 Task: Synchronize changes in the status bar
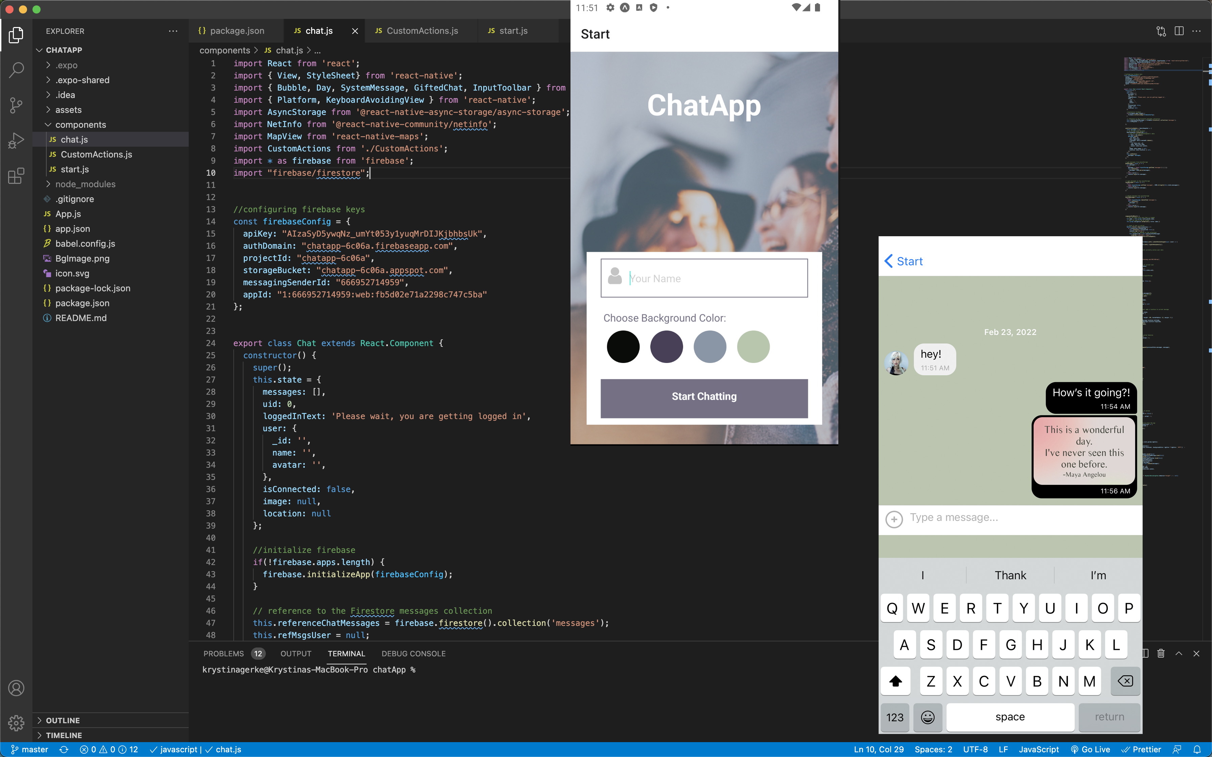[64, 750]
